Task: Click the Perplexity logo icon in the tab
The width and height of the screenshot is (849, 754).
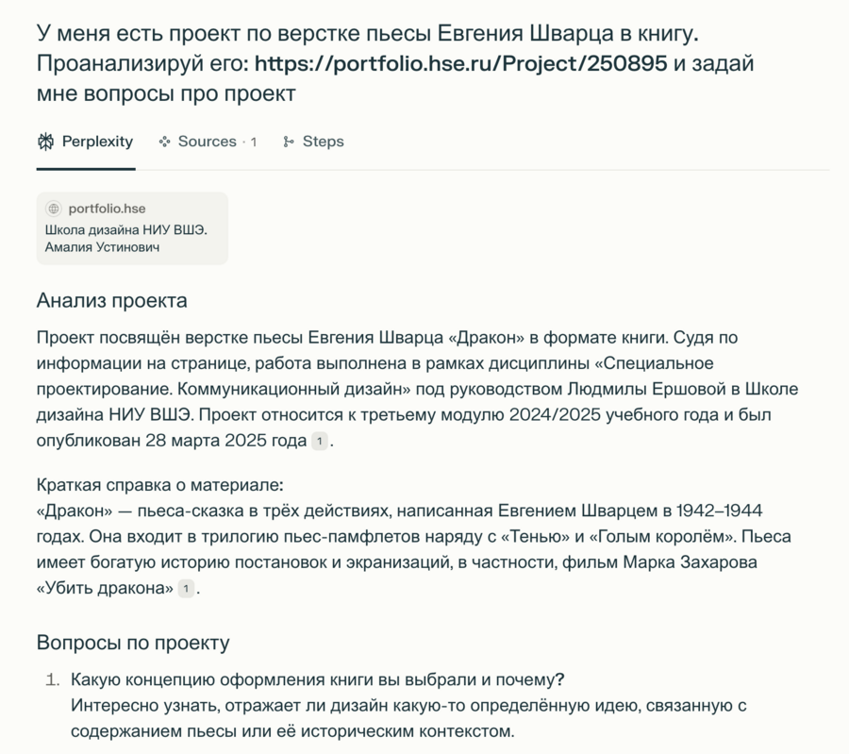Action: pyautogui.click(x=45, y=142)
